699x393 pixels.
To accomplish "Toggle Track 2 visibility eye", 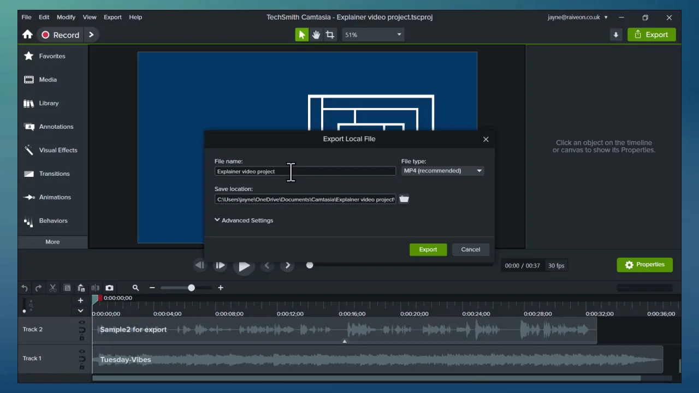I will click(82, 323).
